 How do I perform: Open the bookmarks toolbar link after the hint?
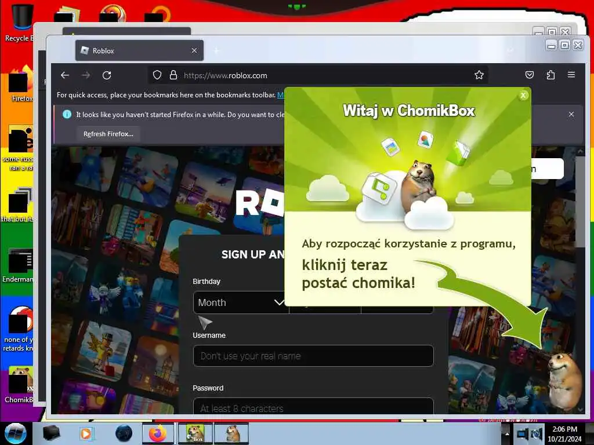[x=280, y=94]
